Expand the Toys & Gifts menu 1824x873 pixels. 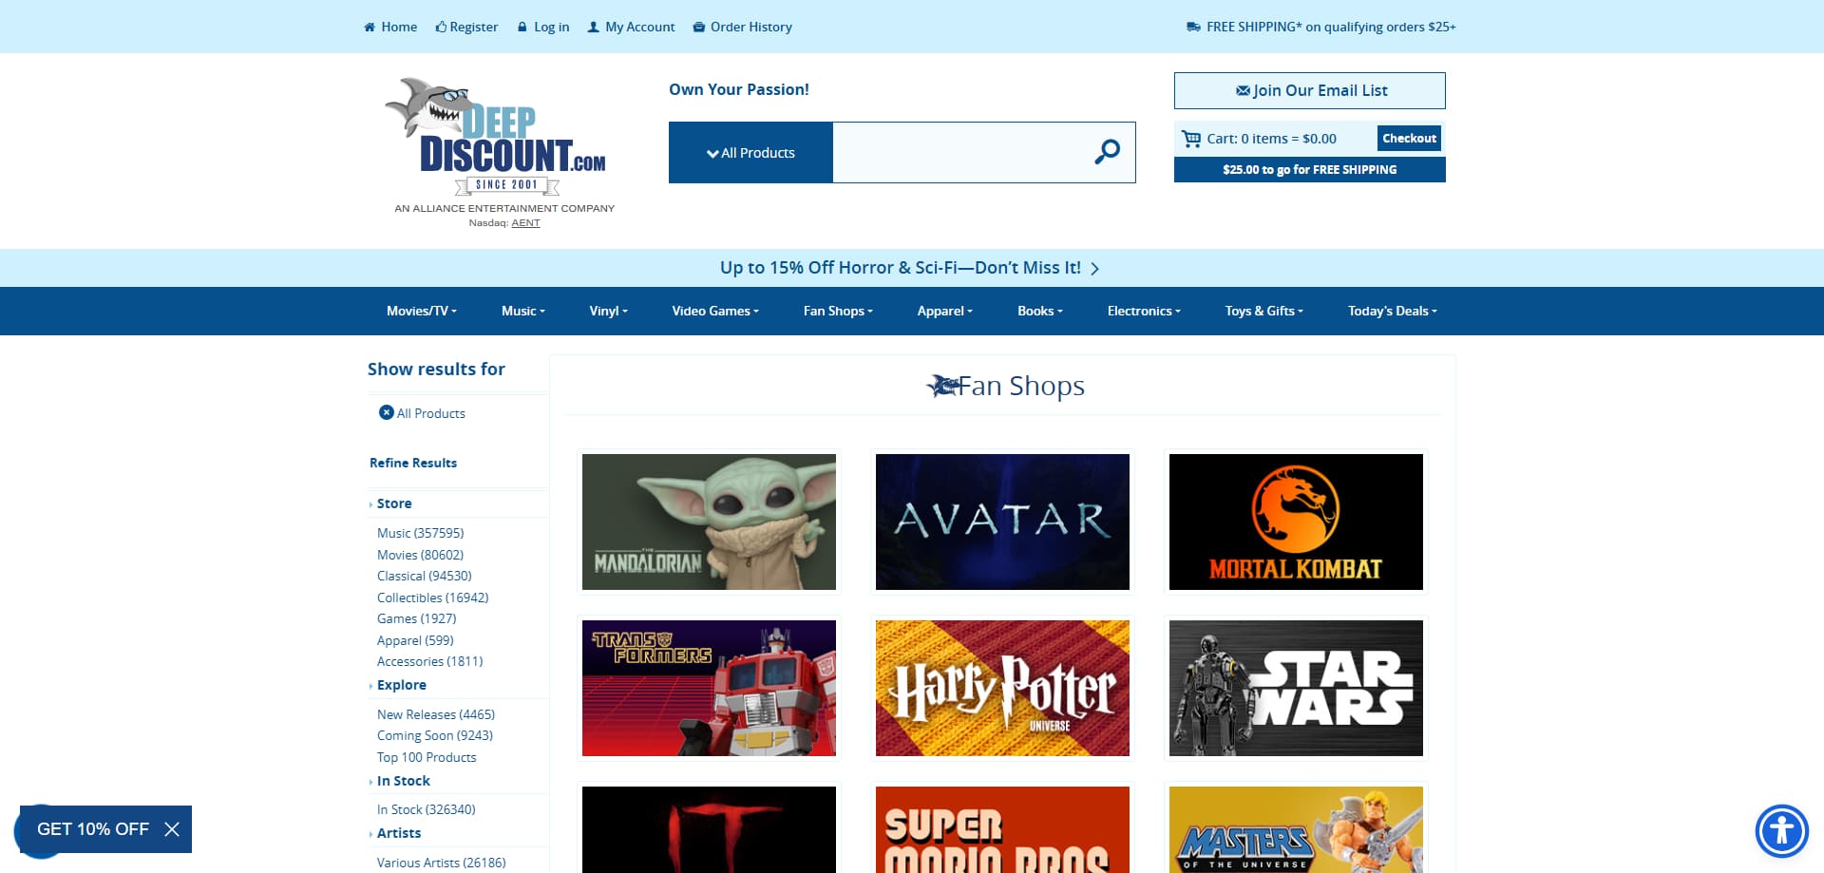1263,311
